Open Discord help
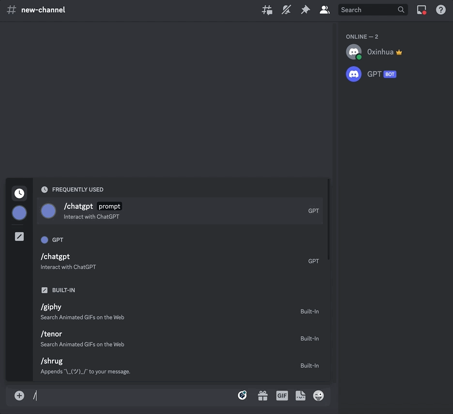This screenshot has width=453, height=414. pyautogui.click(x=440, y=10)
